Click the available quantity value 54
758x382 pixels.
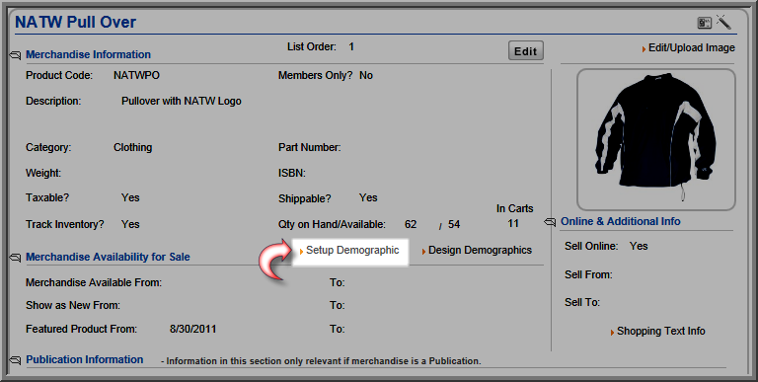[x=454, y=224]
